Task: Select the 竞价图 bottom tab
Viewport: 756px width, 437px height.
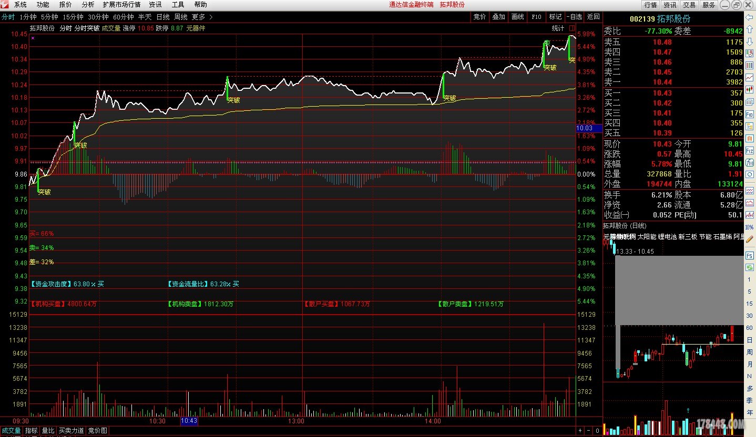Action: pyautogui.click(x=98, y=431)
